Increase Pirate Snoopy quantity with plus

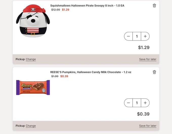pos(145,36)
